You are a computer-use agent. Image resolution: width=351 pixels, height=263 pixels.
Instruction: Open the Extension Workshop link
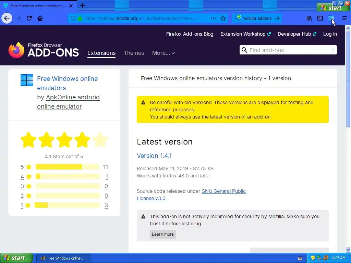tap(245, 34)
